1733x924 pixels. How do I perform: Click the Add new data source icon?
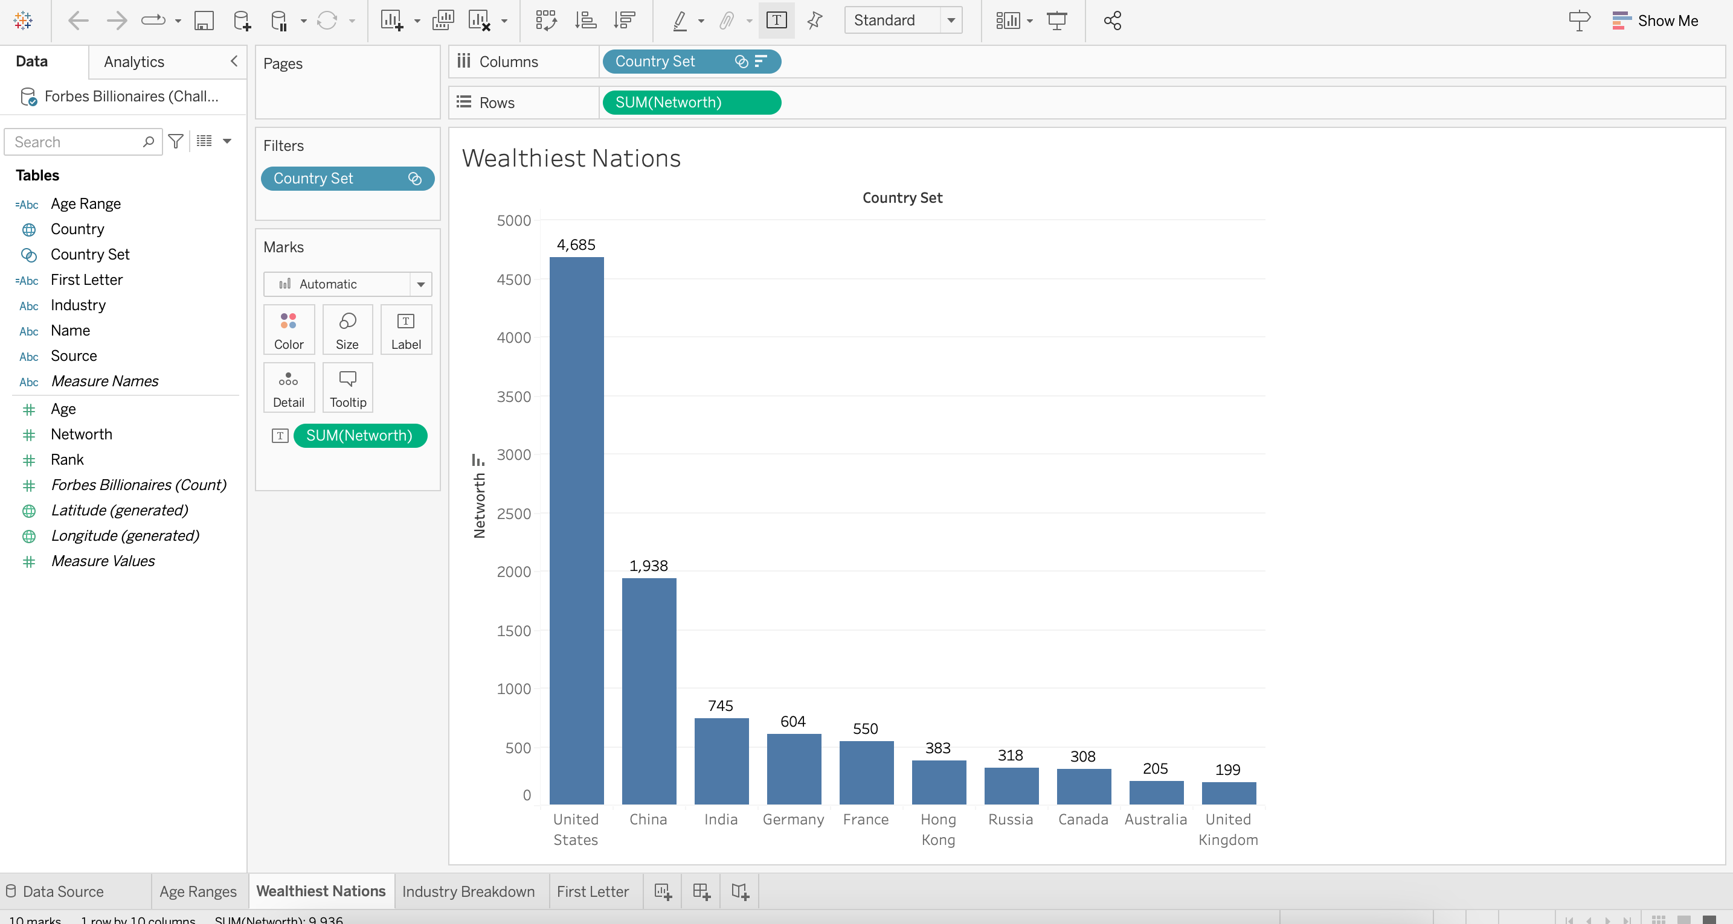(x=242, y=21)
